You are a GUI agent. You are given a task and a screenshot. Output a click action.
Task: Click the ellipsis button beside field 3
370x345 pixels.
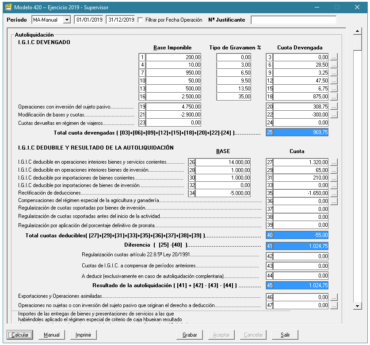[334, 57]
